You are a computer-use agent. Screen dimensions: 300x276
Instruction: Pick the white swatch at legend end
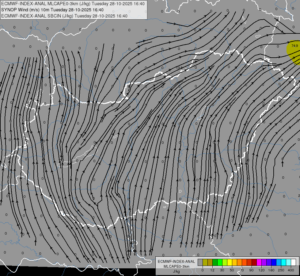coord(294,262)
